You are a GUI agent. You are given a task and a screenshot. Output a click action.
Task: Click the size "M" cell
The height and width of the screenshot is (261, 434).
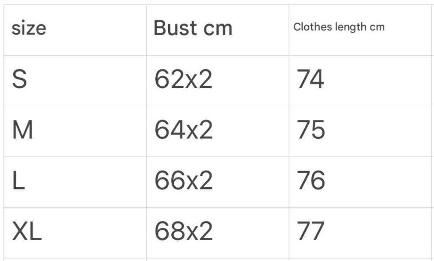22,131
